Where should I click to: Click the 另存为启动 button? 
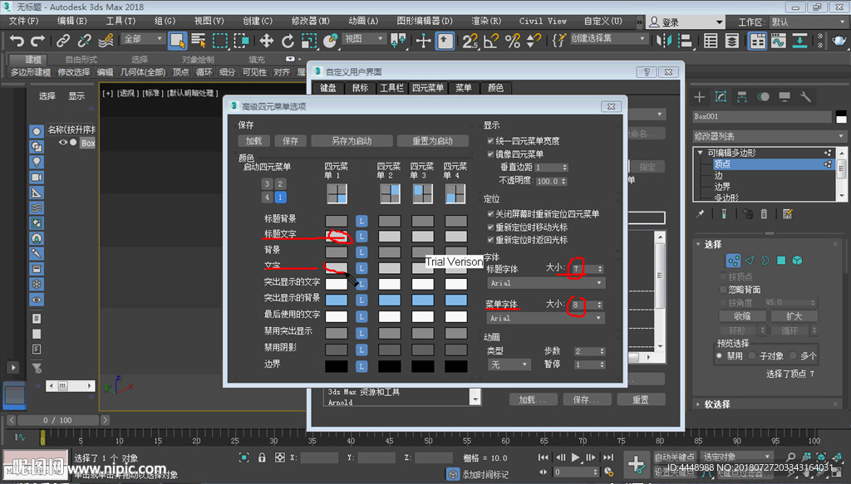tap(351, 141)
